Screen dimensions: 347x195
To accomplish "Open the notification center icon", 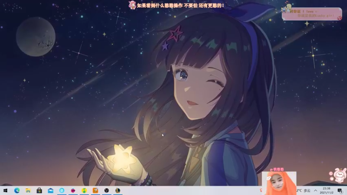I will click(340, 191).
